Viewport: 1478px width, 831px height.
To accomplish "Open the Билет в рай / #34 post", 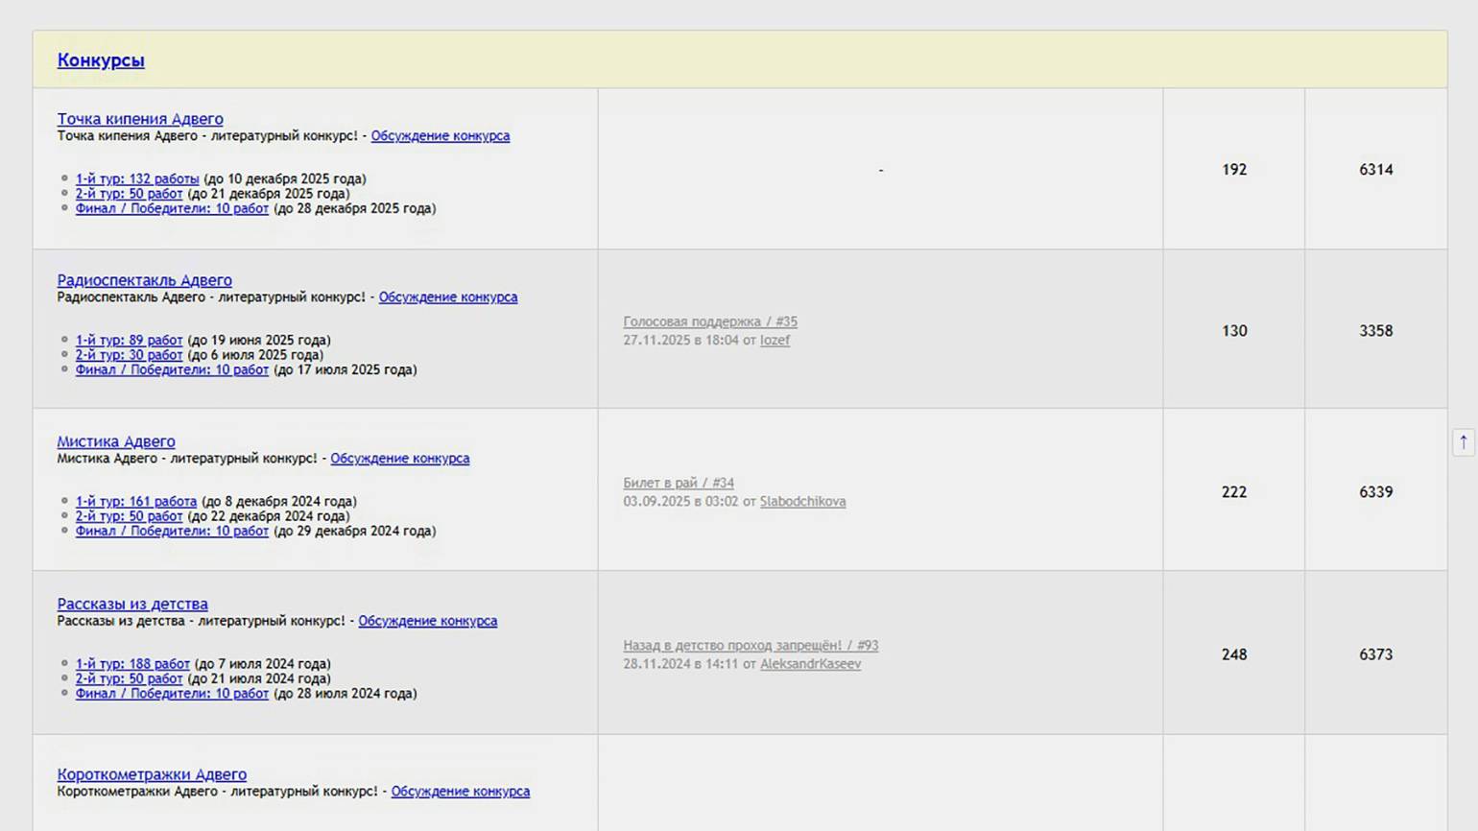I will (x=678, y=483).
